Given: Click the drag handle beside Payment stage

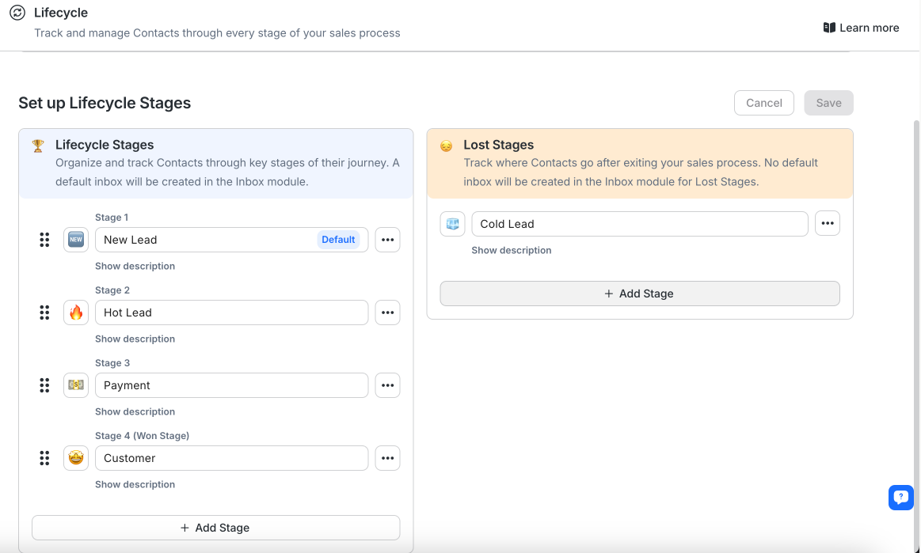Looking at the screenshot, I should [x=44, y=385].
